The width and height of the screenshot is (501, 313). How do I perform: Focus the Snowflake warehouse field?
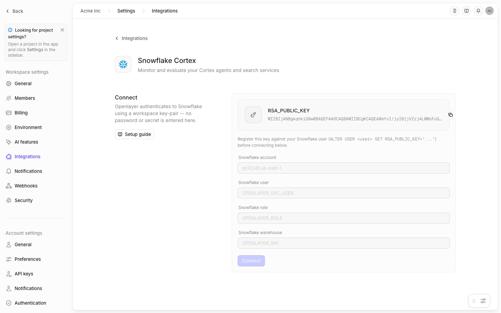[x=344, y=243]
